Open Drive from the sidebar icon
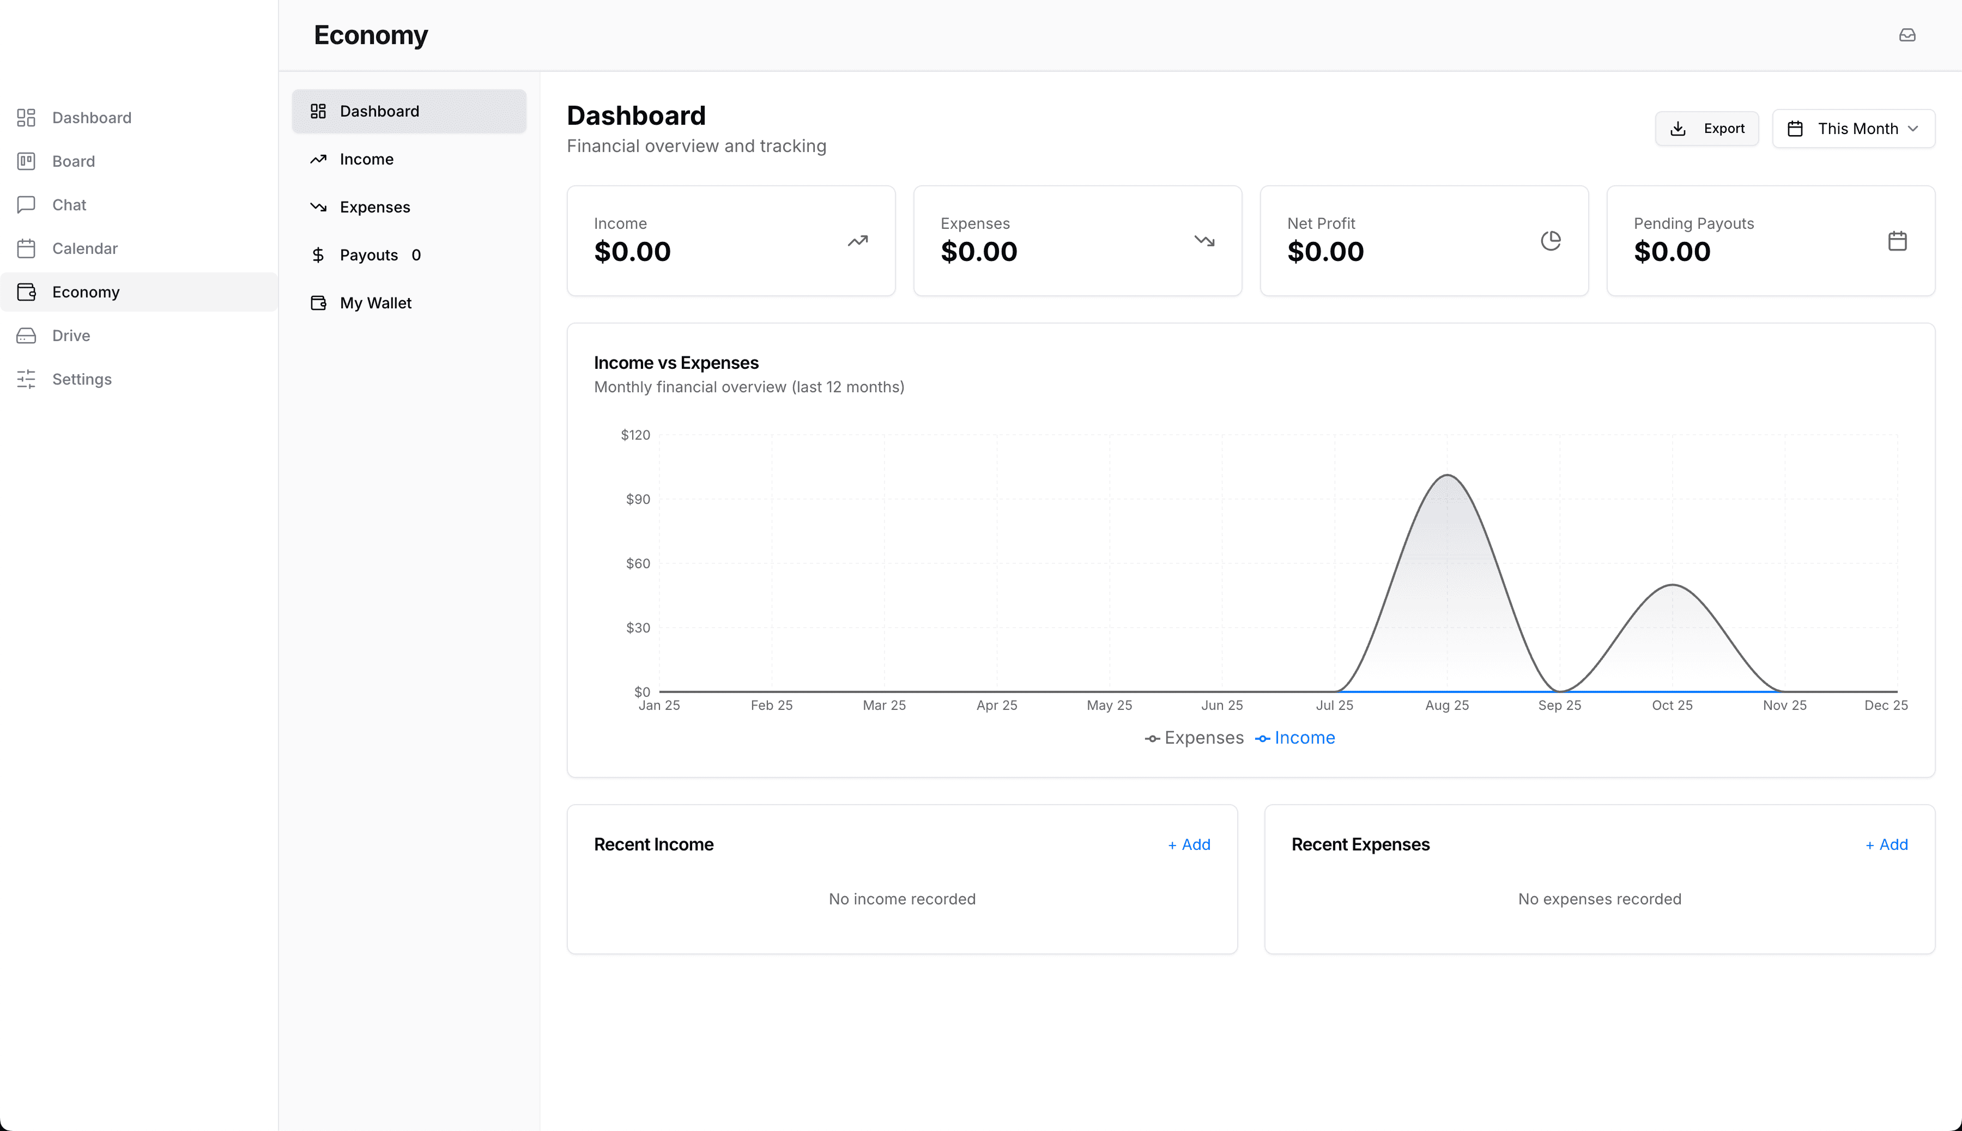This screenshot has width=1962, height=1131. point(26,335)
